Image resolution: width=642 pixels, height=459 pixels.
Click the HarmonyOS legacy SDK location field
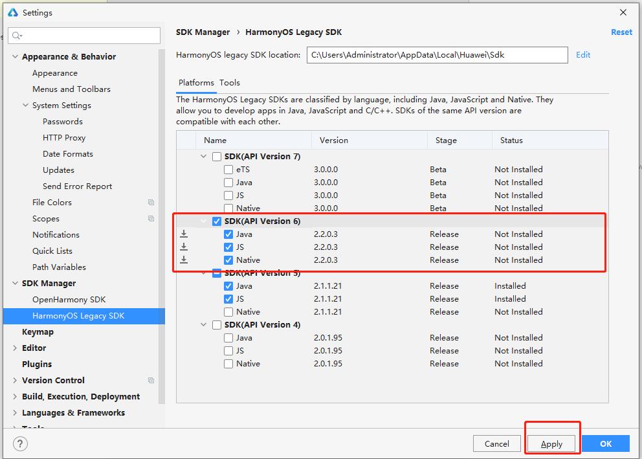click(x=437, y=55)
